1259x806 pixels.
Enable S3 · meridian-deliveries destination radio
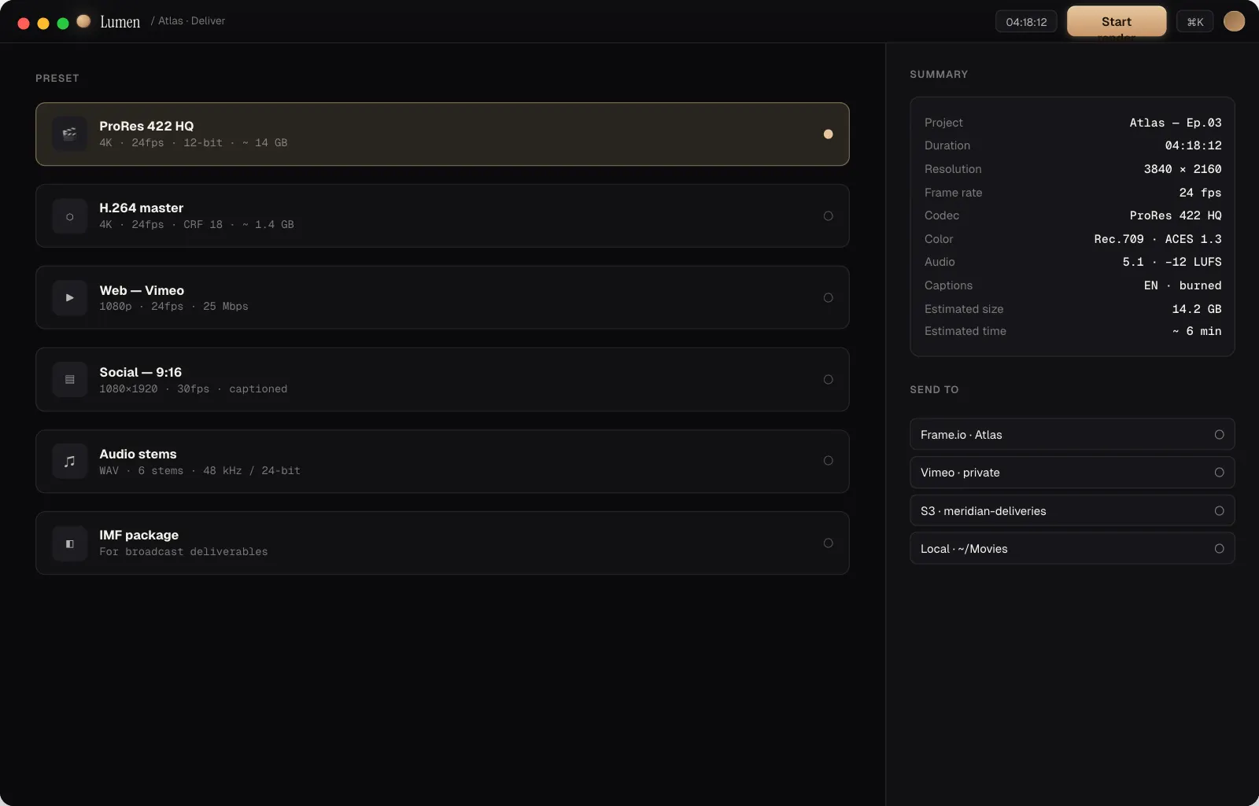(1219, 511)
